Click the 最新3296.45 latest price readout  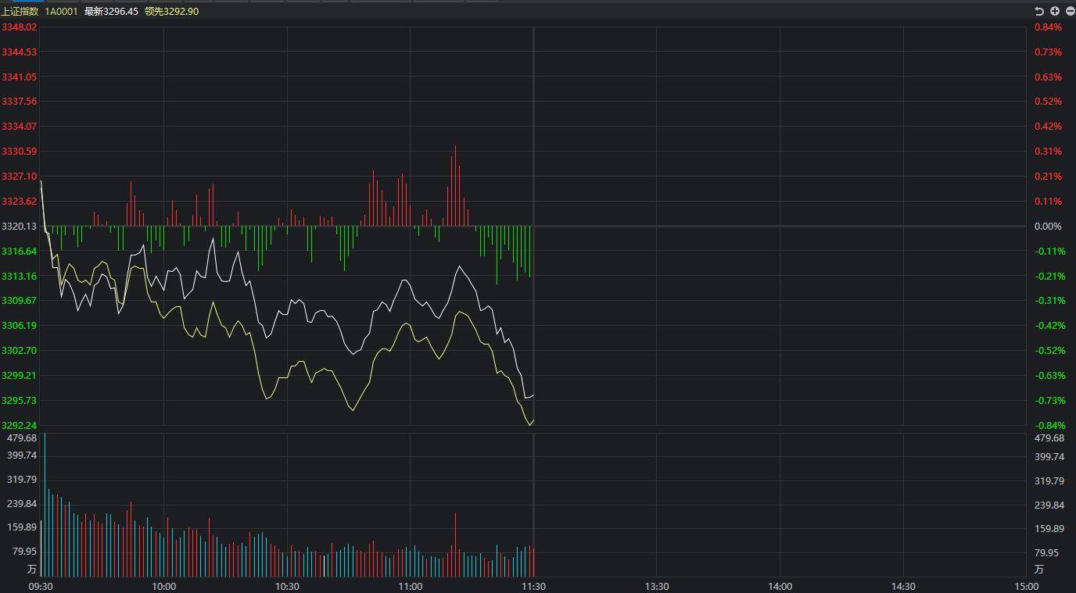coord(111,12)
